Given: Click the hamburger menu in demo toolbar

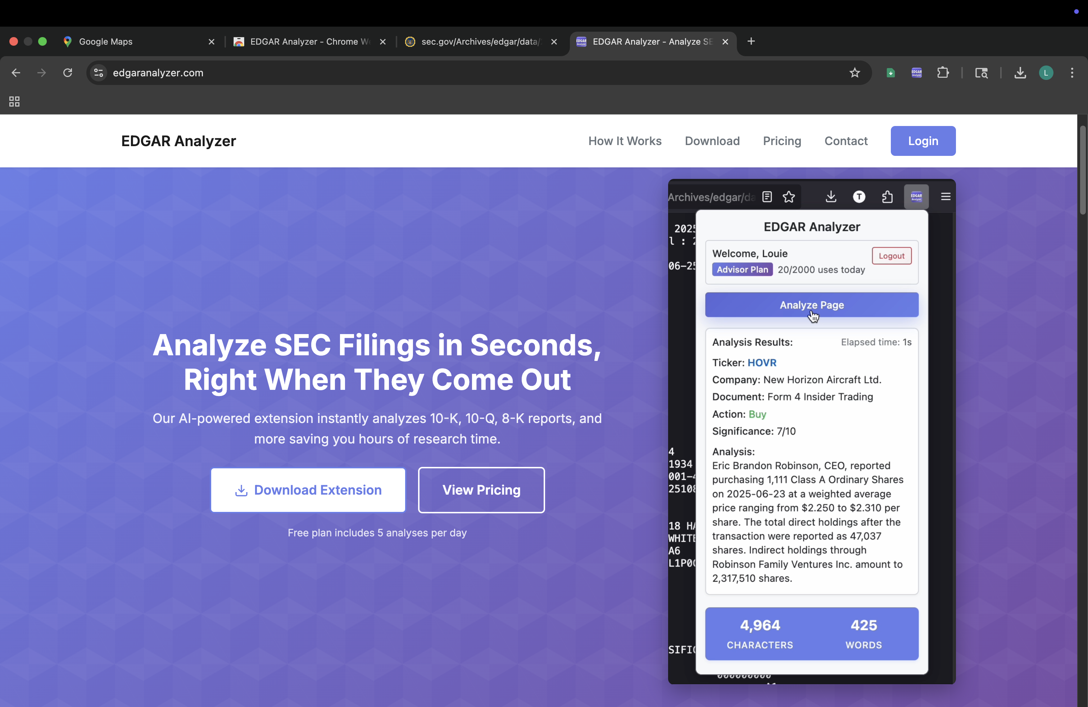Looking at the screenshot, I should pyautogui.click(x=946, y=197).
